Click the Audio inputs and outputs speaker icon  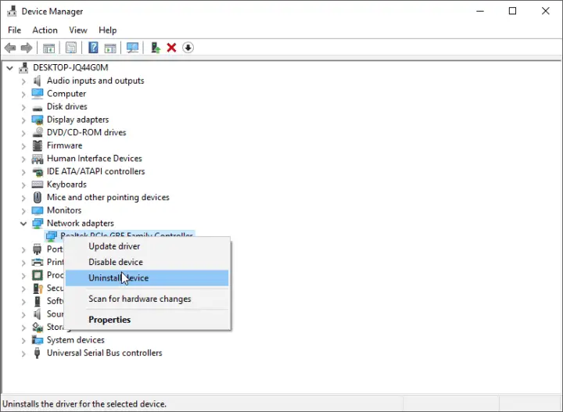tap(37, 81)
